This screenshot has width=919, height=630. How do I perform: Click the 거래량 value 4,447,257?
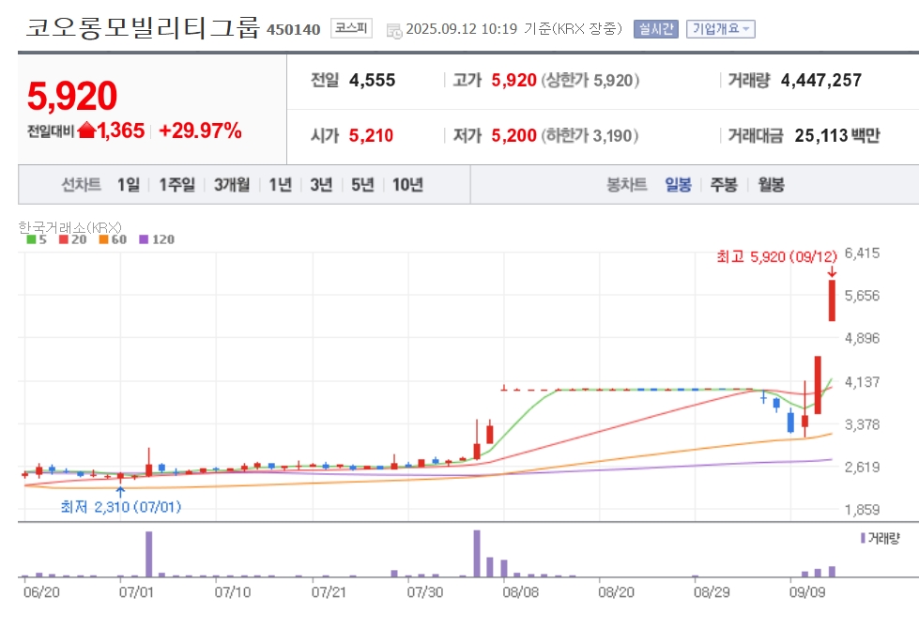point(821,80)
